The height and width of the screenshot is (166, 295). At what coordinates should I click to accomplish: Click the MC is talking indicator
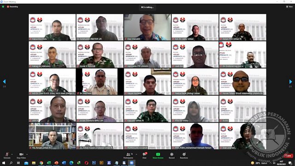tap(147, 7)
